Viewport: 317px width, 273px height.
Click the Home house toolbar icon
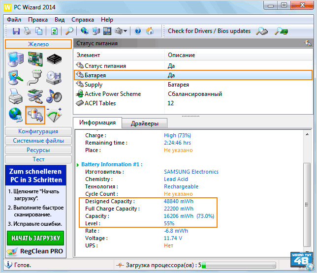(150, 31)
